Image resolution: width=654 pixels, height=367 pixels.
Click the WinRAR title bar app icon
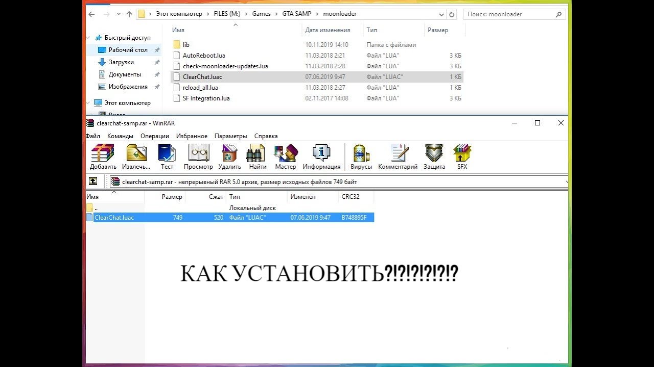point(90,123)
